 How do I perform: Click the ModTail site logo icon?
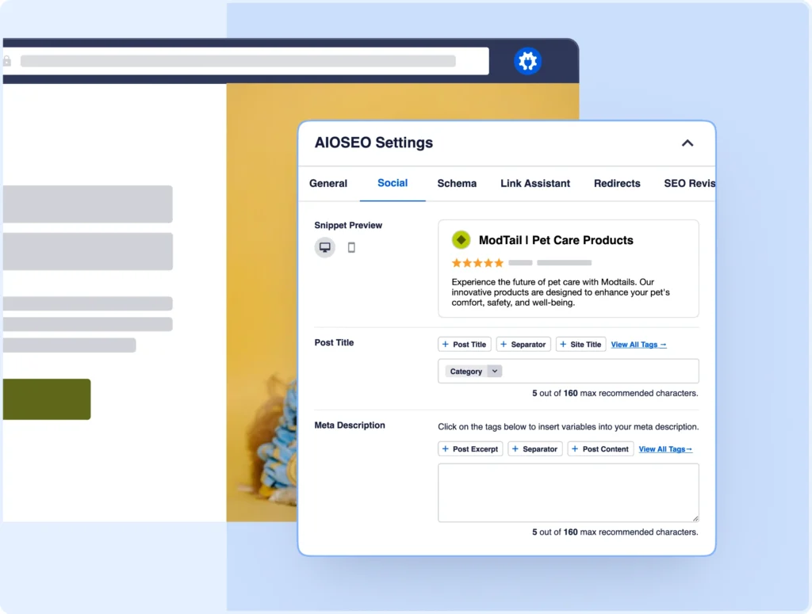pos(461,240)
